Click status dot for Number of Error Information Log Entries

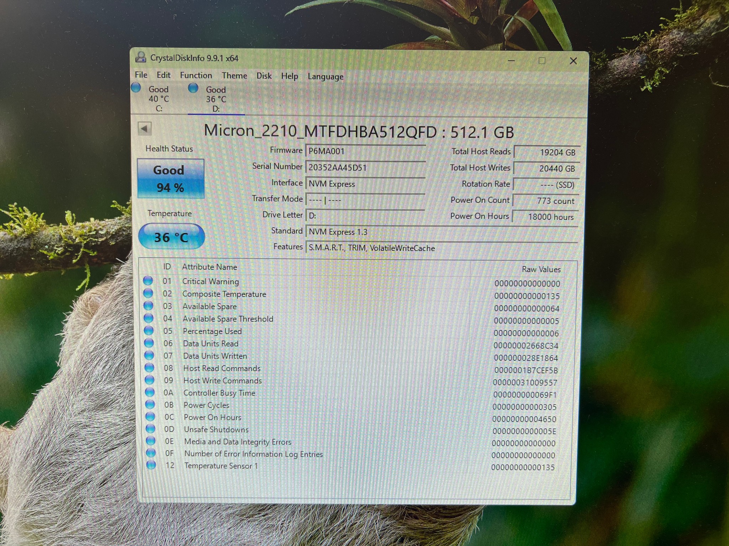coord(151,453)
